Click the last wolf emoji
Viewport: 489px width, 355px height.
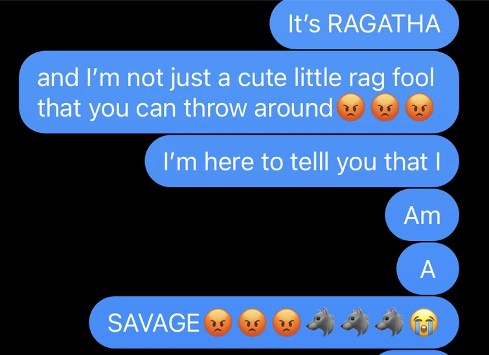tap(389, 322)
